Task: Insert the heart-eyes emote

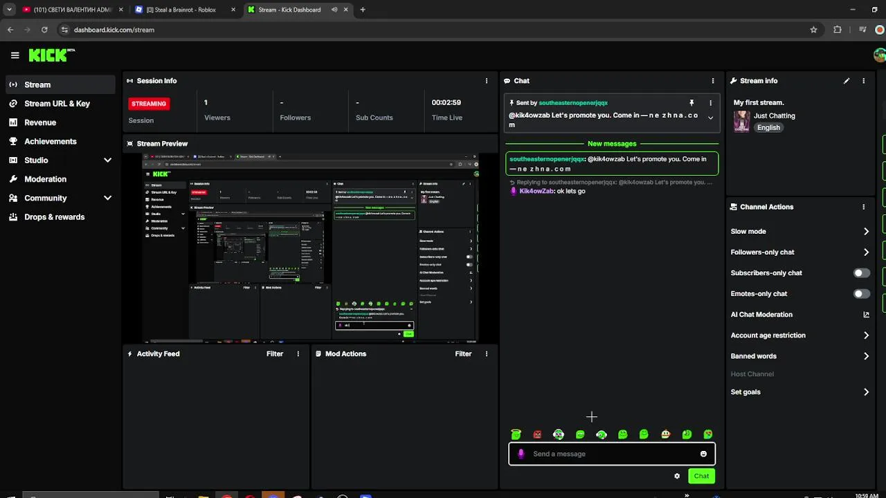Action: point(708,434)
